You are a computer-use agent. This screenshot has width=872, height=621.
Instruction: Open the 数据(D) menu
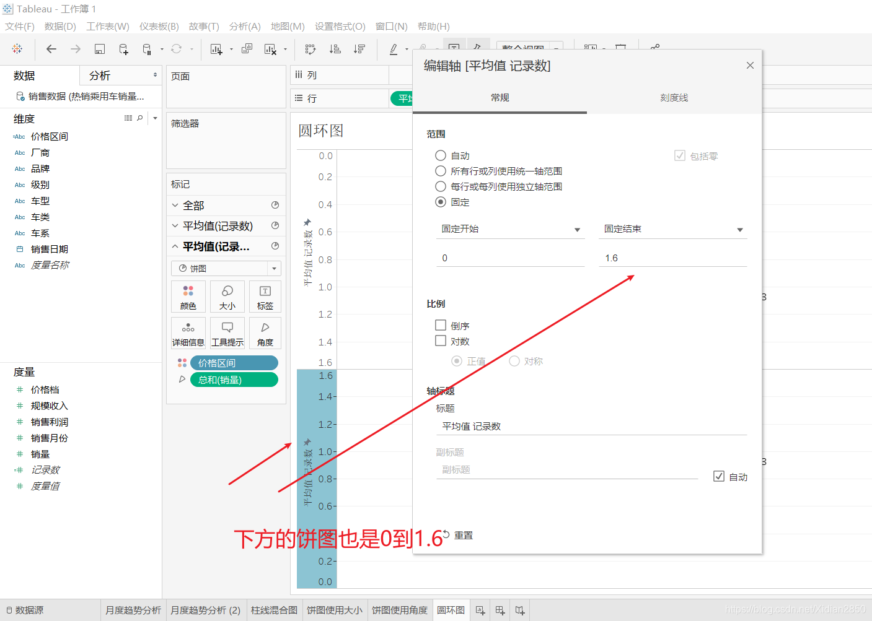pyautogui.click(x=60, y=27)
